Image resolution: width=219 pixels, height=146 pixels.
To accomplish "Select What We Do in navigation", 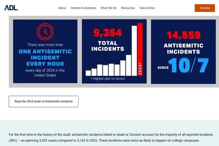I will (108, 8).
